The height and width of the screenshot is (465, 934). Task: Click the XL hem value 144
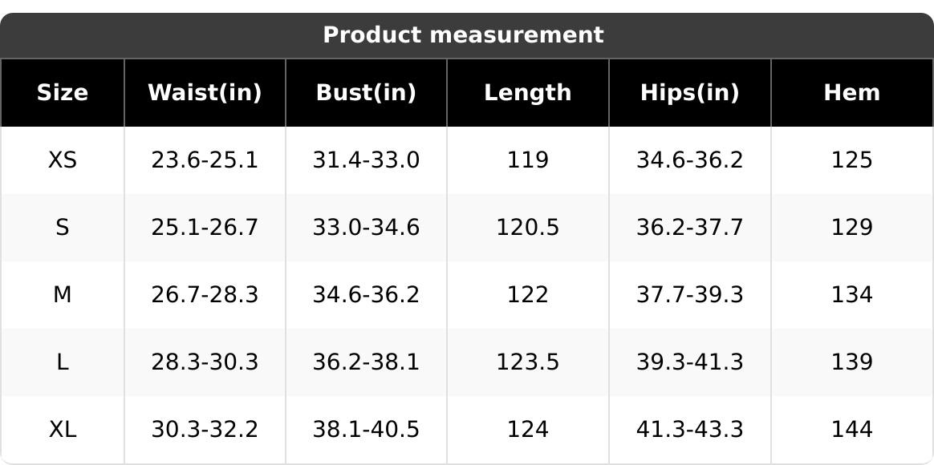tap(851, 430)
